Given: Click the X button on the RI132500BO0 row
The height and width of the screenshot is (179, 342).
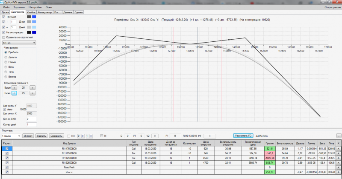Looking at the screenshot, I should pos(338,158).
